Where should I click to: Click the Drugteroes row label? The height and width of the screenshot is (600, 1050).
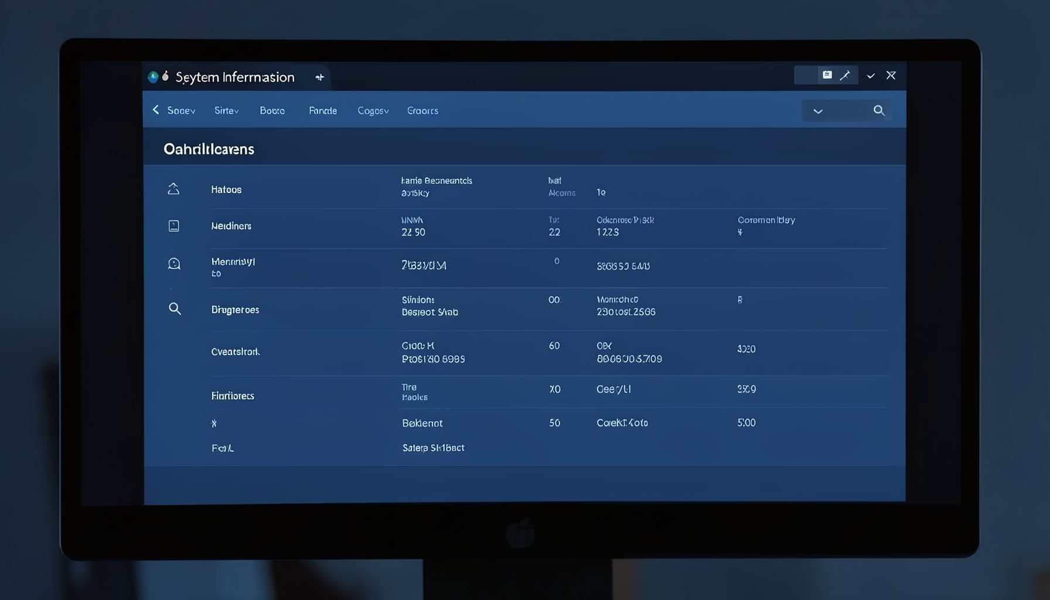tap(235, 309)
